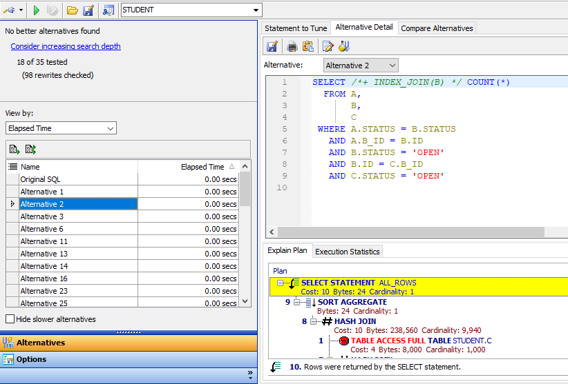This screenshot has height=384, width=568.
Task: Click the save alternative disk icon
Action: point(272,46)
